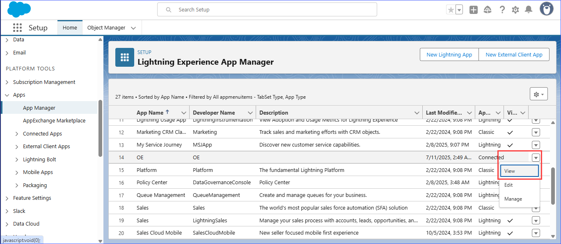The height and width of the screenshot is (244, 561).
Task: Select Manage from the row action menu
Action: [x=513, y=199]
